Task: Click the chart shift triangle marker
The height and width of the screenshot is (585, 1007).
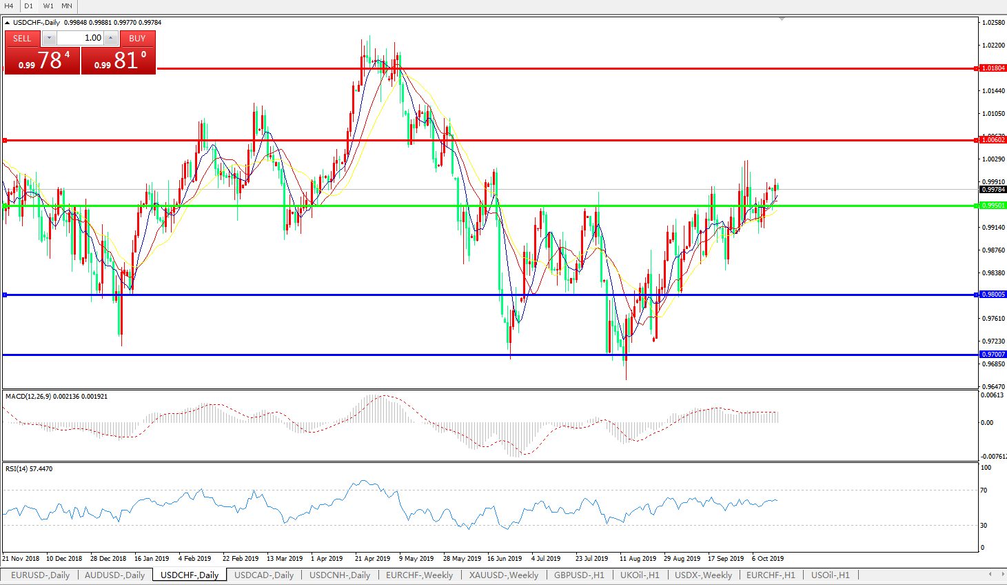Action: pos(782,19)
